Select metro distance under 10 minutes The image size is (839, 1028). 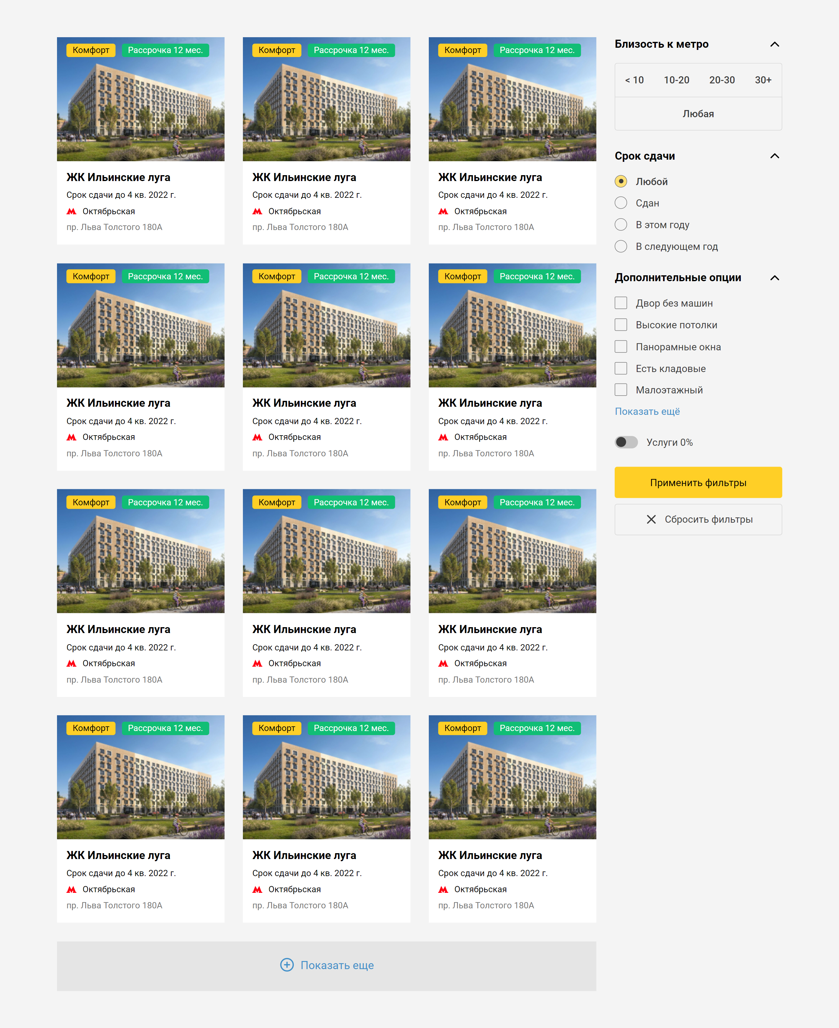pyautogui.click(x=634, y=80)
